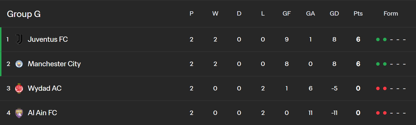Click the Manchester City club badge

19,64
